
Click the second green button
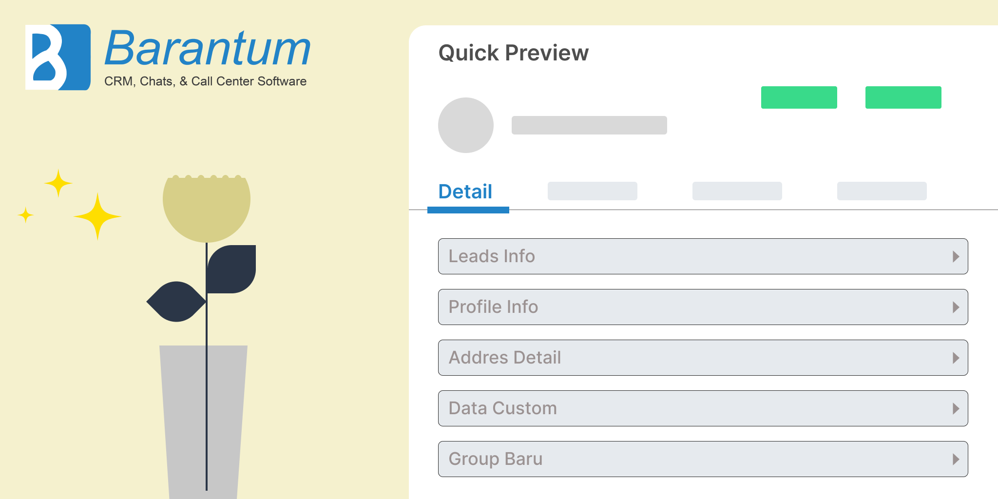tap(903, 97)
